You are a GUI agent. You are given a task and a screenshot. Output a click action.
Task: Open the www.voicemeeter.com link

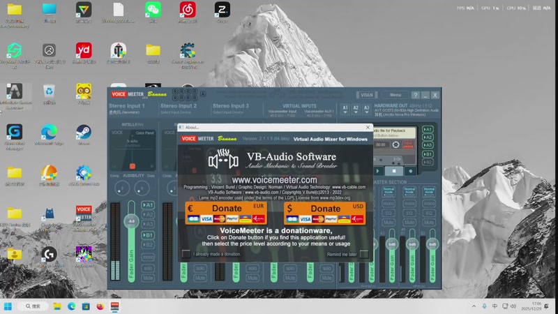[274, 180]
